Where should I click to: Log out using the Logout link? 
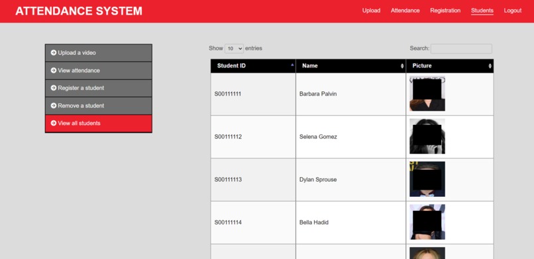click(x=513, y=11)
